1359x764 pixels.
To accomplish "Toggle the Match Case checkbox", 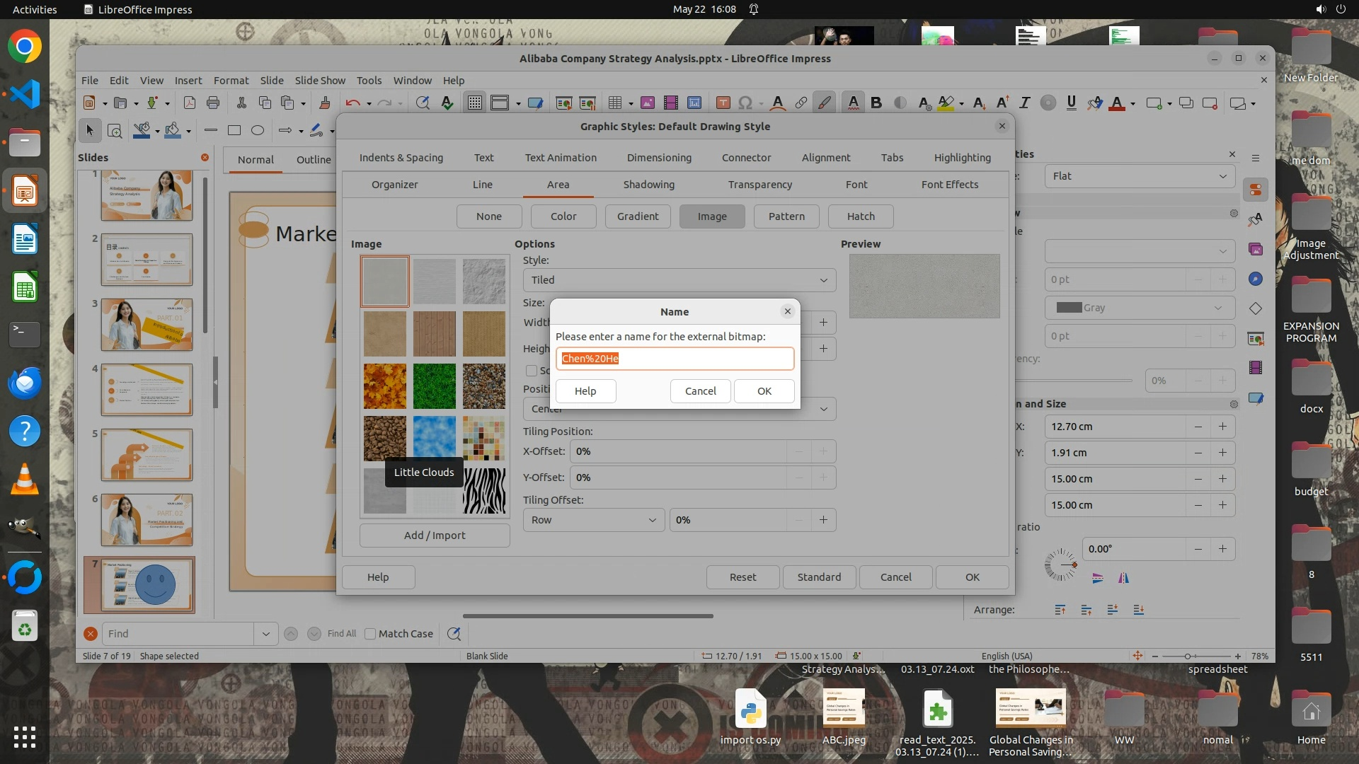I will click(x=370, y=634).
